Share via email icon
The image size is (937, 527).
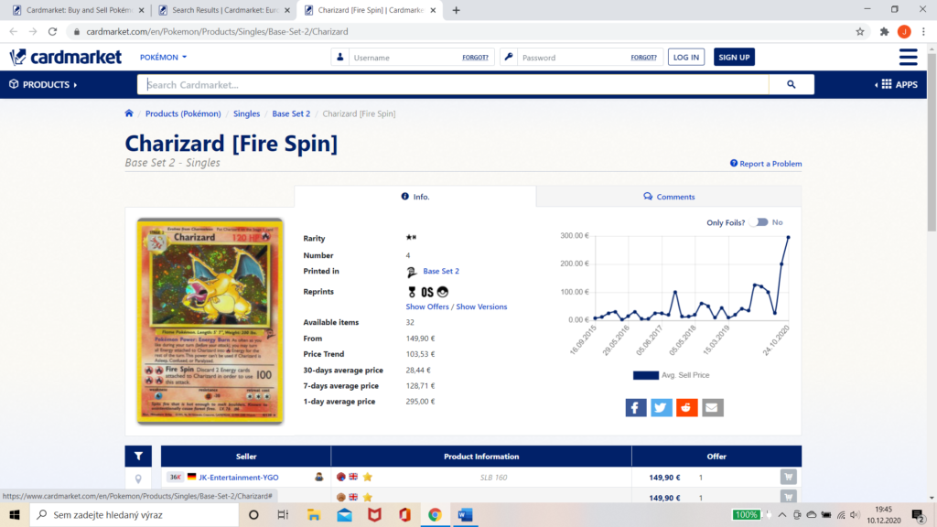pos(713,407)
